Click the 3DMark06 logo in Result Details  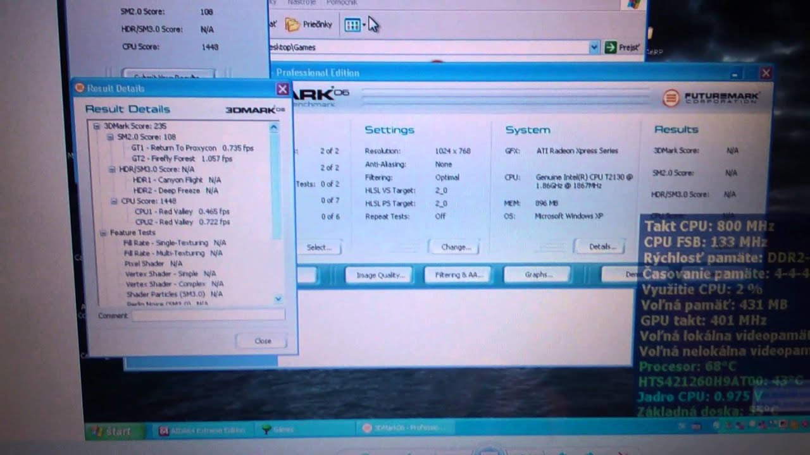coord(255,110)
